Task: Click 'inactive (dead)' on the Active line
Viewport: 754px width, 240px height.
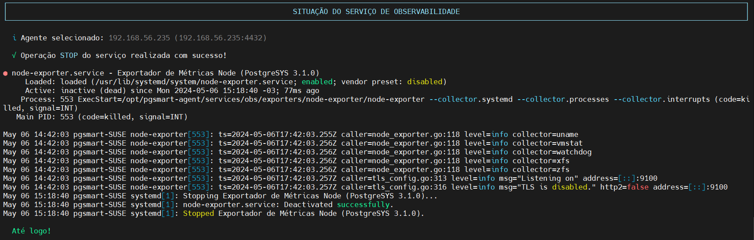Action: 93,91
